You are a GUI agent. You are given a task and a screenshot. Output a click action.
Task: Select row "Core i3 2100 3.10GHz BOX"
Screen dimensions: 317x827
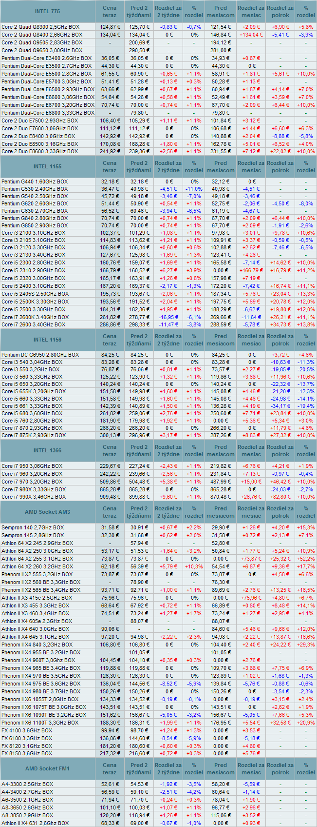click(x=158, y=233)
